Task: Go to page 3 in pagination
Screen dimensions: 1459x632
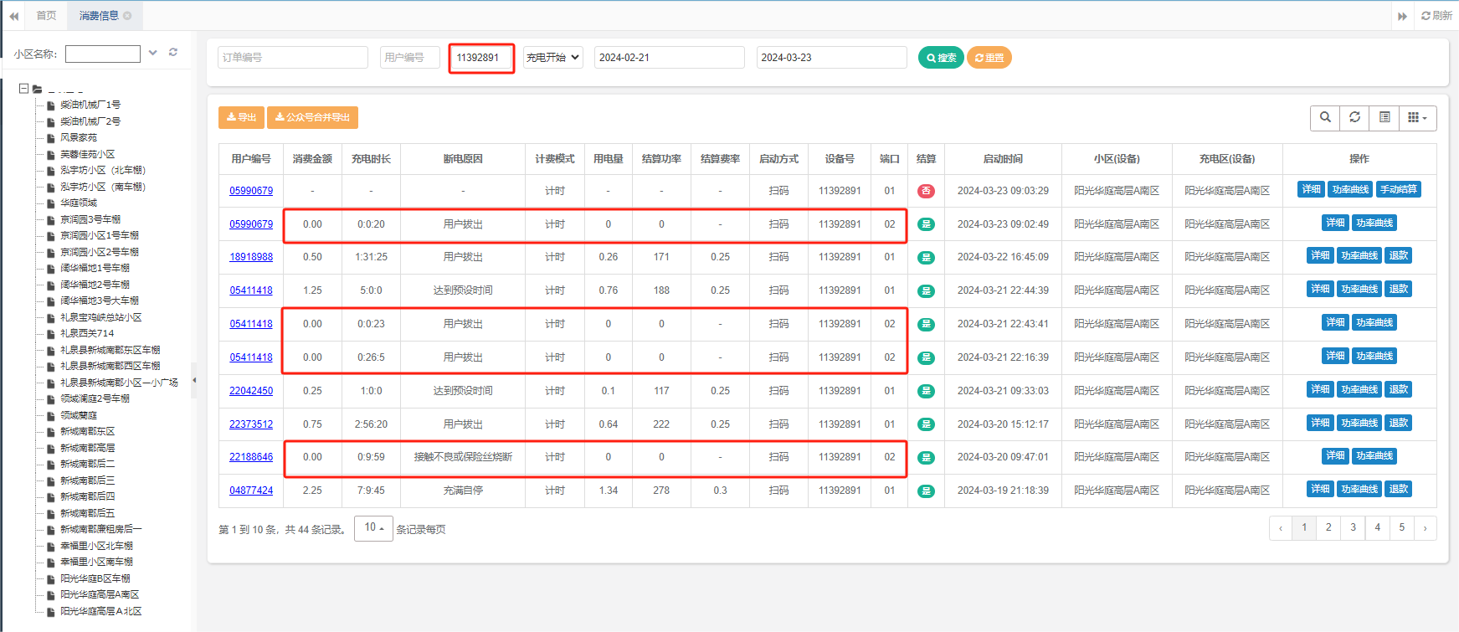Action: (x=1353, y=528)
